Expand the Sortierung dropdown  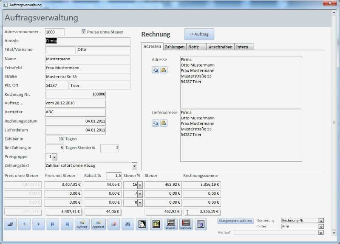[x=321, y=221]
